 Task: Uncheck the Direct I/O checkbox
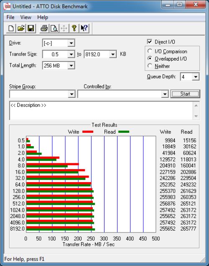(150, 42)
